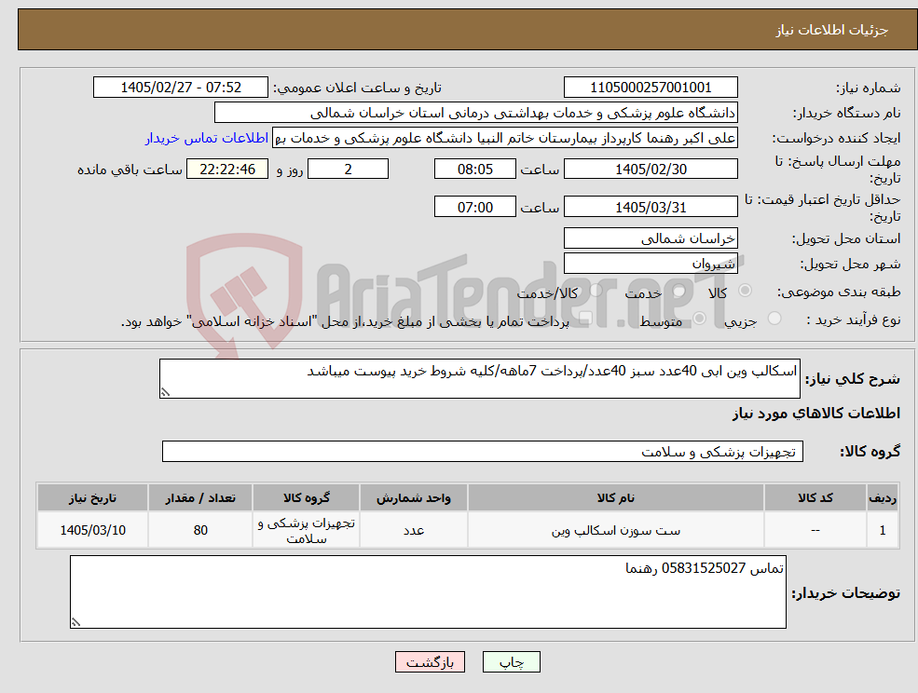
Task: Click the item name cell ست سوزن اسکالپ وین
Action: (615, 530)
